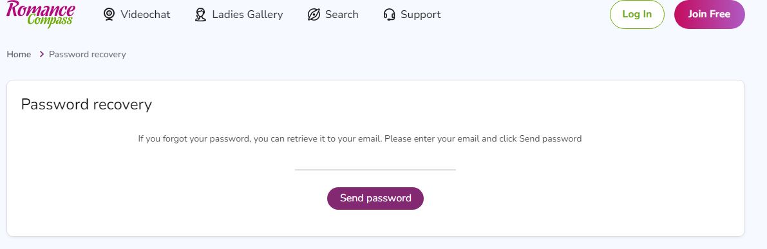Click the Search compass icon
This screenshot has height=249, width=767.
coord(314,15)
